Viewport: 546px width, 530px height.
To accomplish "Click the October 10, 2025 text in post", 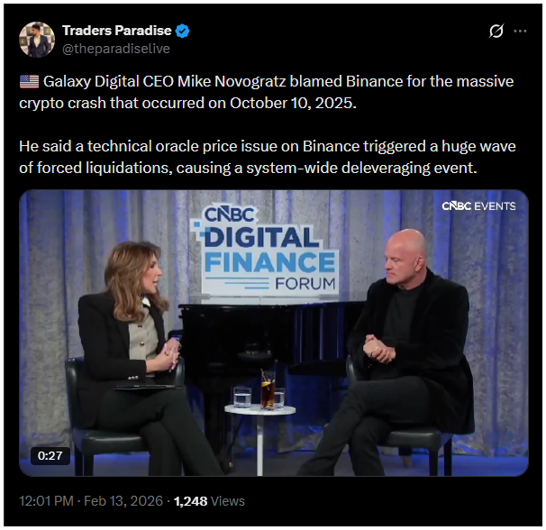I will pos(293,103).
